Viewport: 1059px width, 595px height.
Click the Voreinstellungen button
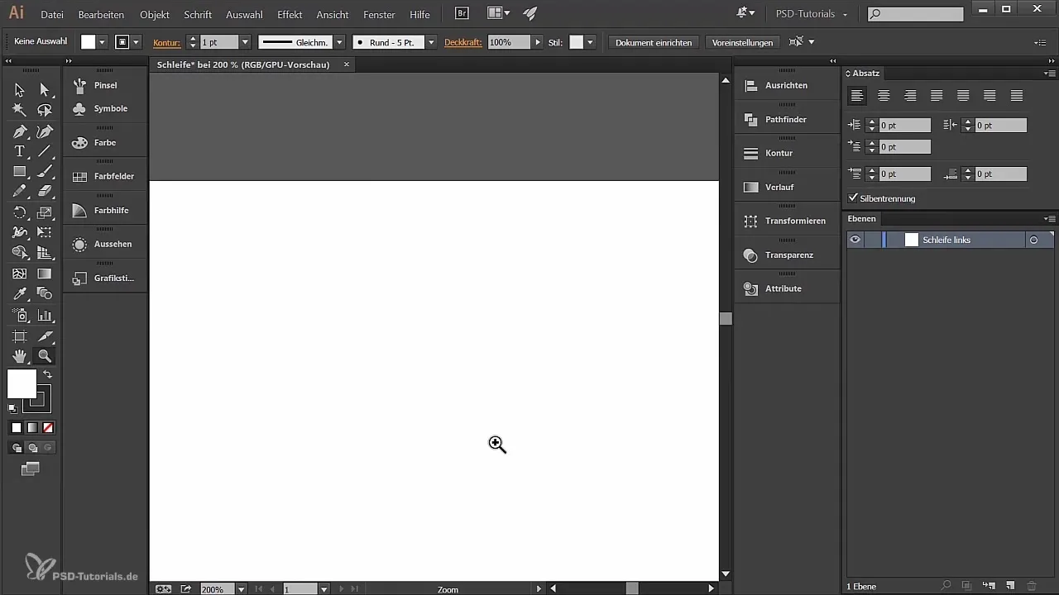pyautogui.click(x=742, y=42)
